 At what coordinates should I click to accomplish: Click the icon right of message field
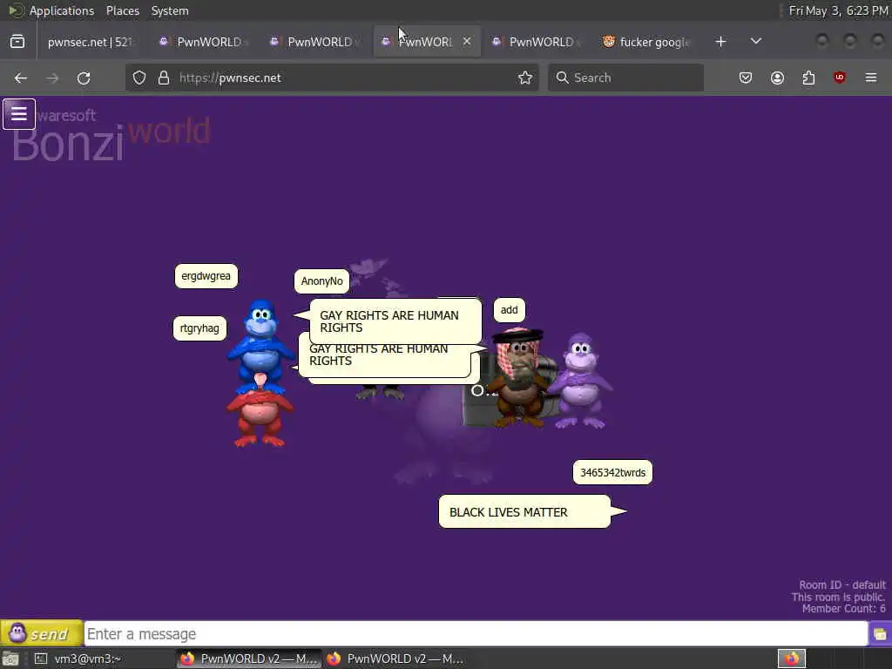880,634
